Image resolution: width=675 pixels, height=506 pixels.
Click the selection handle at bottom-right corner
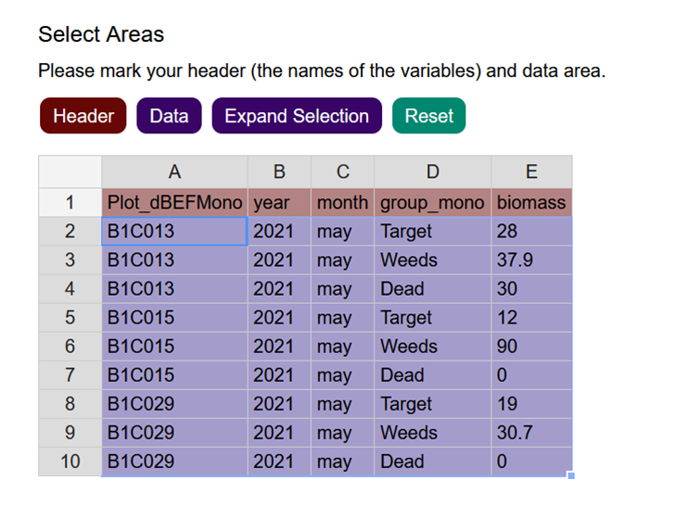coord(571,475)
